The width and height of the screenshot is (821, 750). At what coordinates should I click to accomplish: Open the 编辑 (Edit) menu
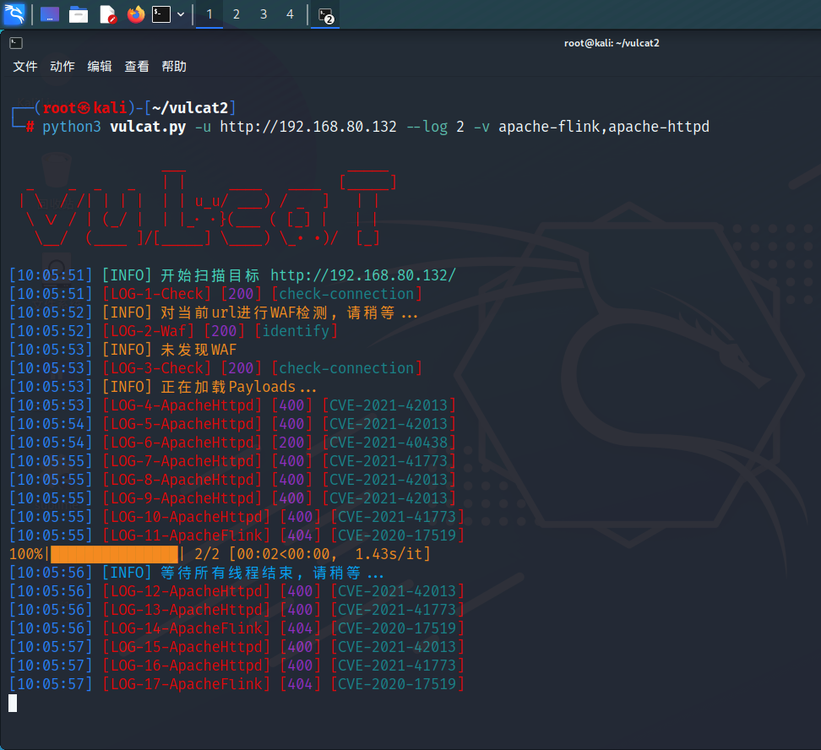(x=100, y=67)
